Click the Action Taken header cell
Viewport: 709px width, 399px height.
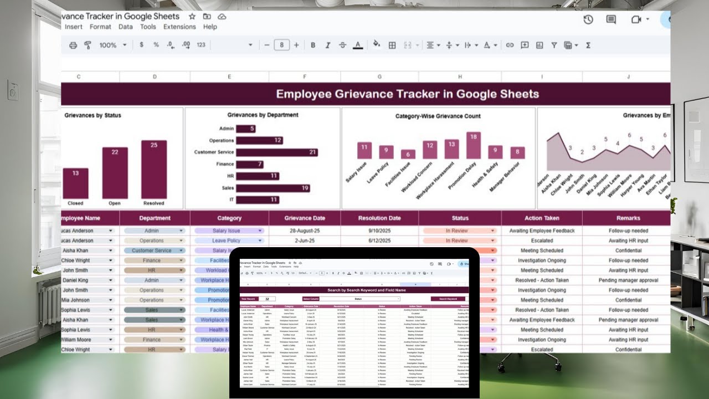click(x=542, y=218)
